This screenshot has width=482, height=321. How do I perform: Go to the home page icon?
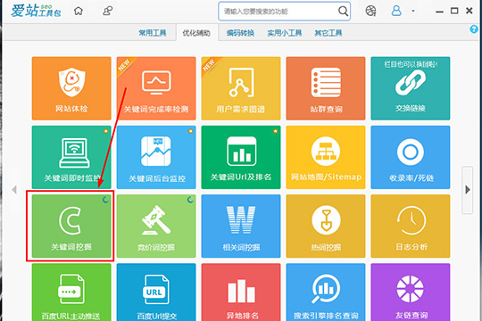click(x=79, y=11)
